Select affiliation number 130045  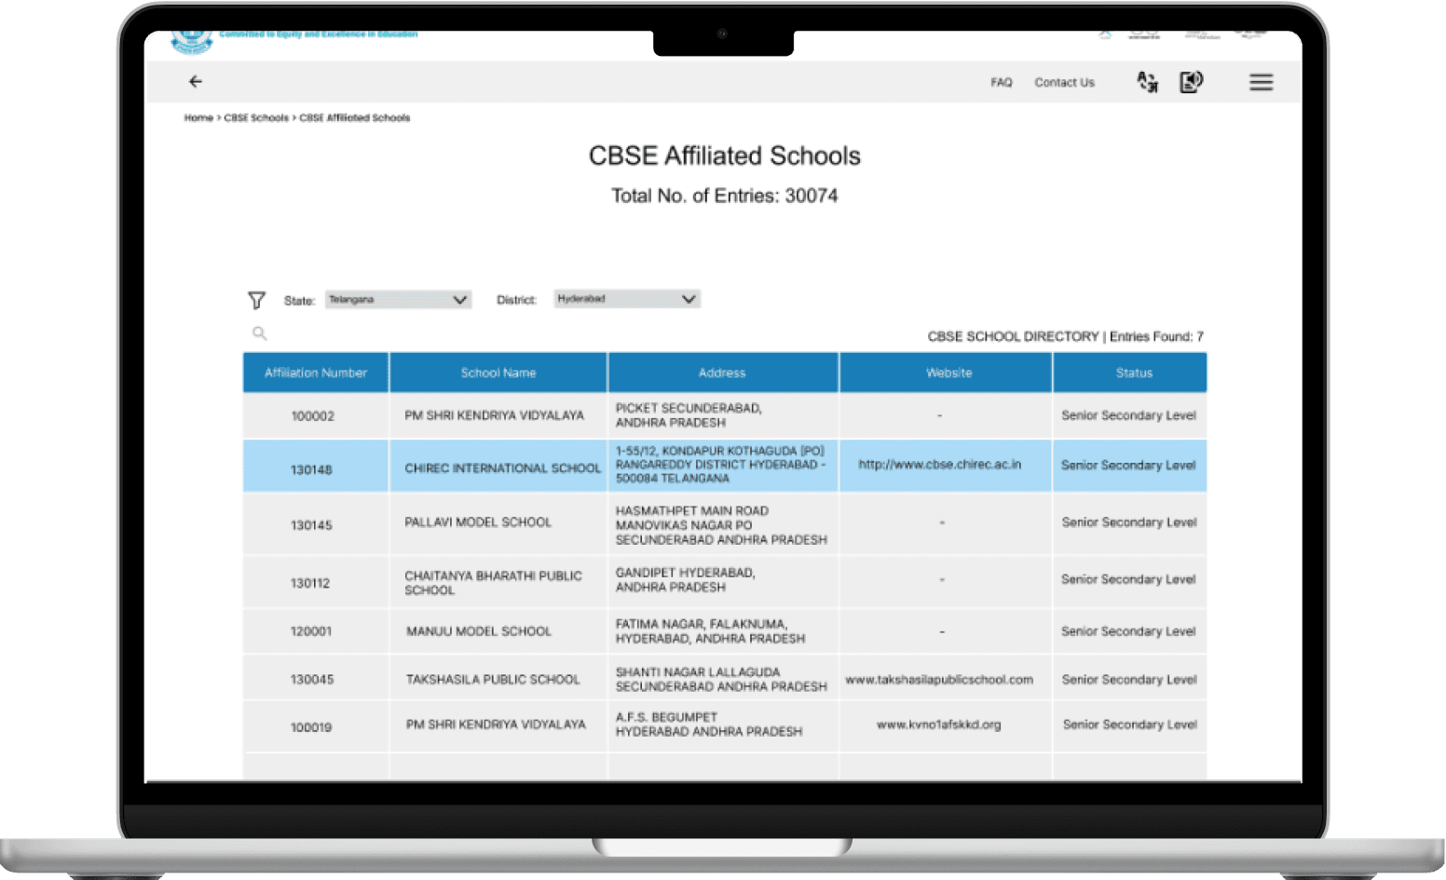312,680
